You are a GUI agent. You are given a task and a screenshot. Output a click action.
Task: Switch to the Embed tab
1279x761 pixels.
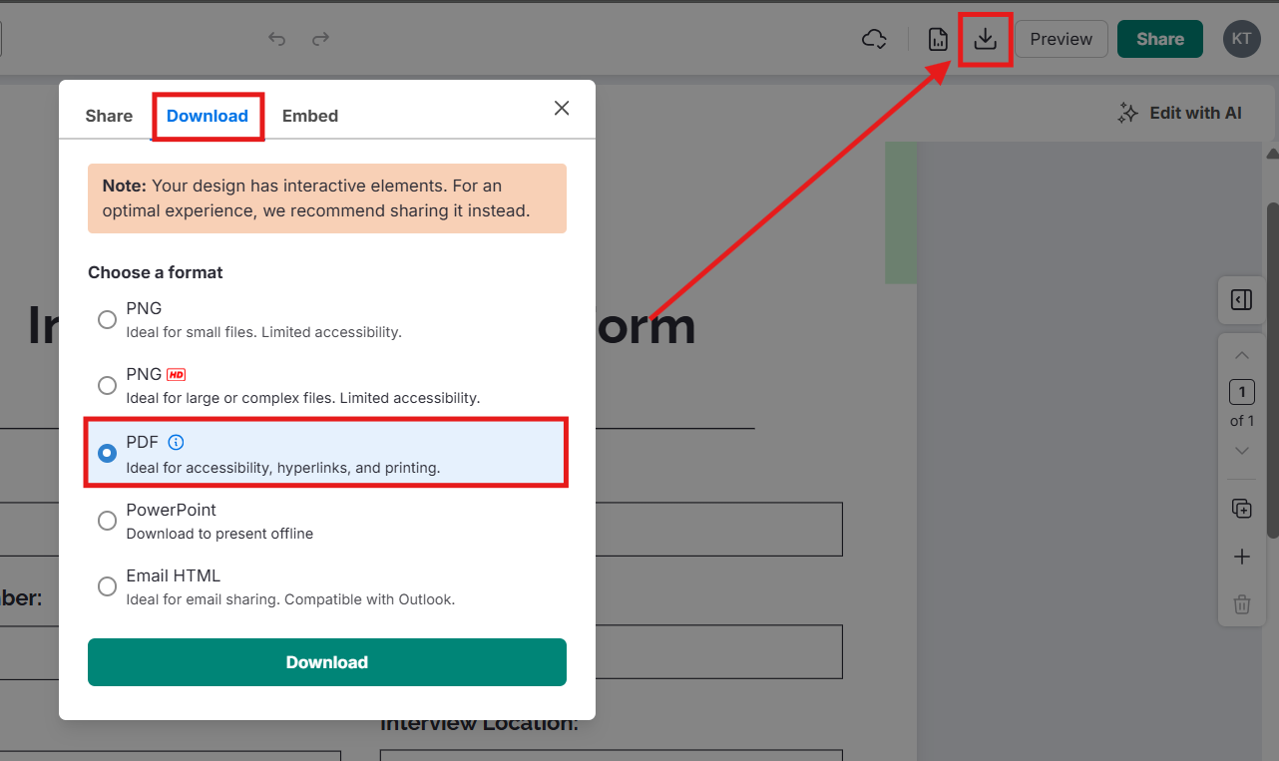310,116
